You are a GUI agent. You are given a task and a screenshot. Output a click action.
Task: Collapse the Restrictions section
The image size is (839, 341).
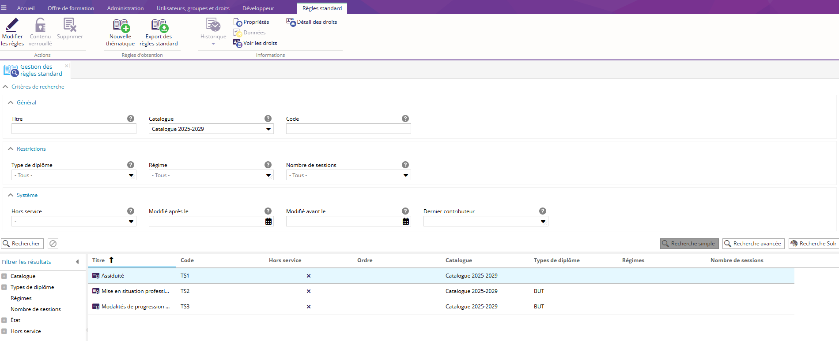(11, 149)
